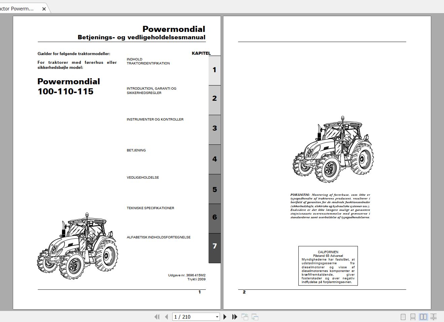The width and height of the screenshot is (444, 322).
Task: Open the page number dropdown arrow
Action: 217,317
